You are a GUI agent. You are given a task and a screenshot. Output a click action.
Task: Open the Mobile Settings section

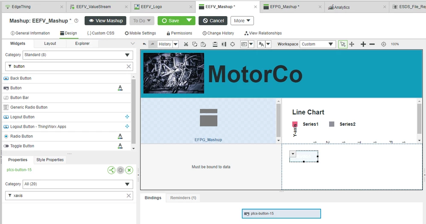pos(140,33)
